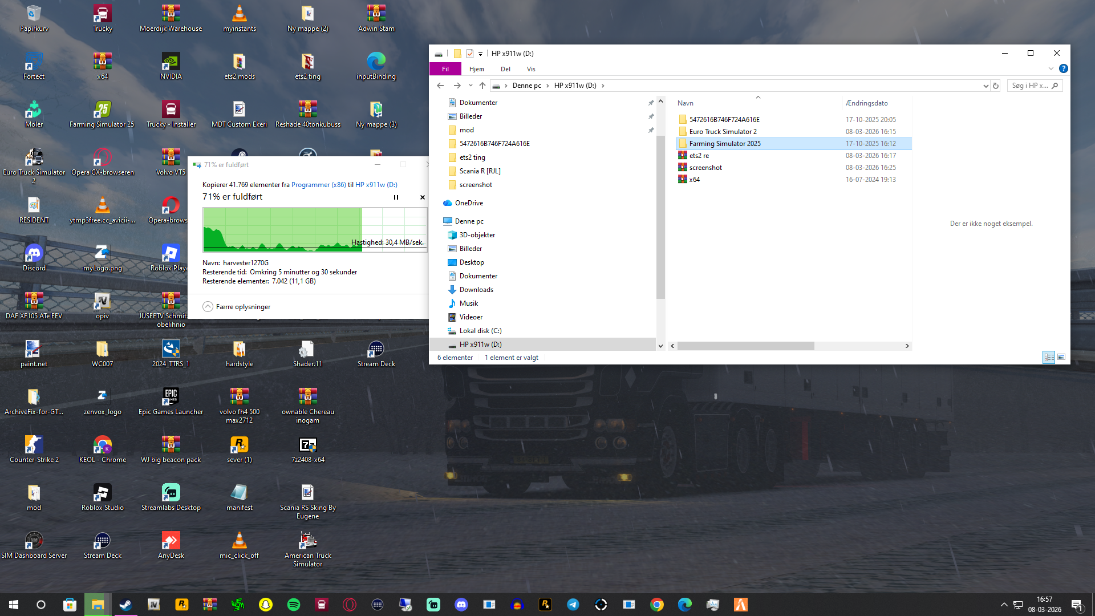Switch to details view toggle
The width and height of the screenshot is (1095, 616).
1049,357
